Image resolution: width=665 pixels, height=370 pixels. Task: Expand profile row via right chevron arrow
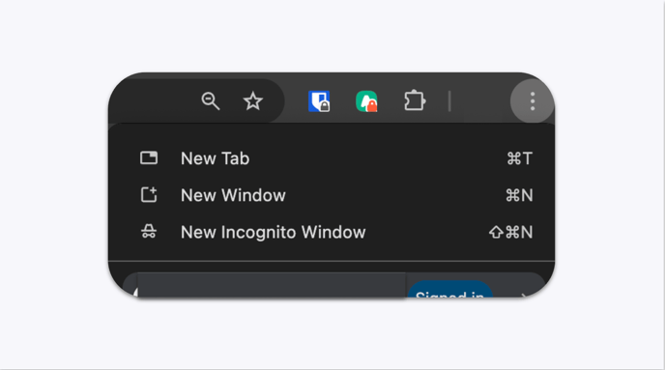point(524,295)
